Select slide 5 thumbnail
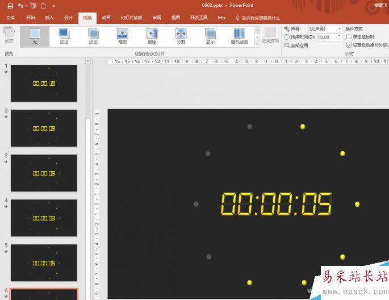Screen dimensions: 389x300 [x=44, y=262]
